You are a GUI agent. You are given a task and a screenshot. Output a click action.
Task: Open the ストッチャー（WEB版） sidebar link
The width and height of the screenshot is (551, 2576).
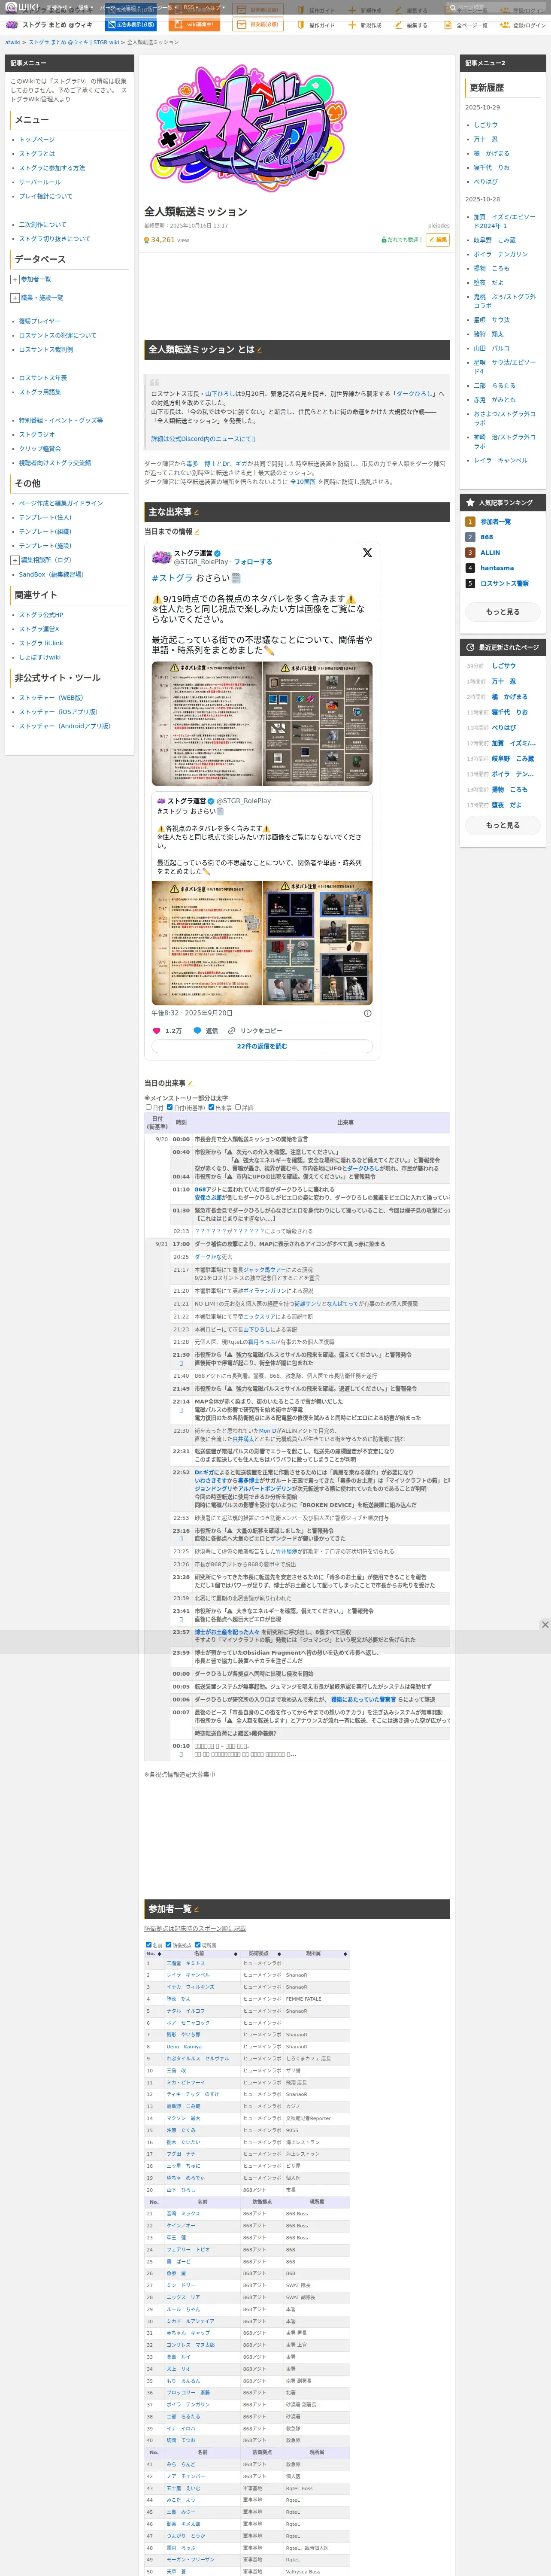pos(51,698)
